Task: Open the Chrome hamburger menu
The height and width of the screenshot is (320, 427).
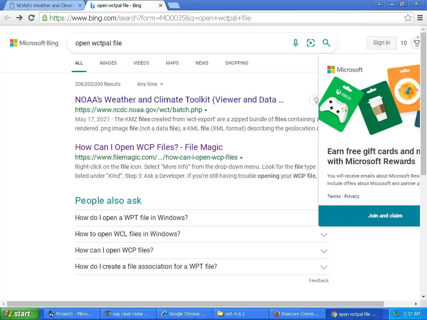Action: pos(420,18)
